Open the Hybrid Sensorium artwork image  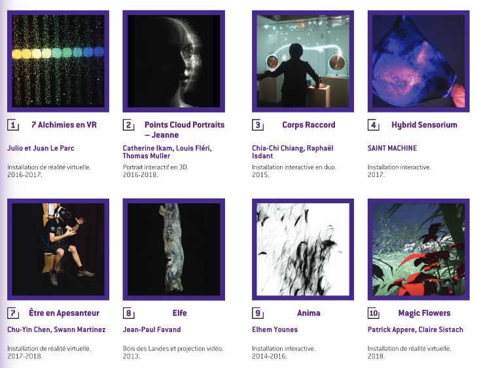tap(418, 61)
